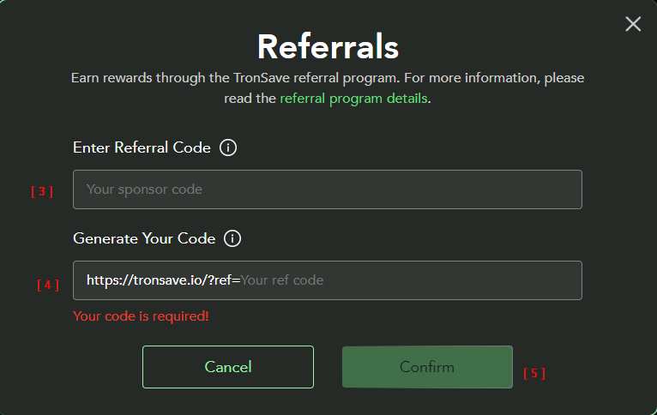
Task: Focus the Your sponsor code field
Action: 327,189
